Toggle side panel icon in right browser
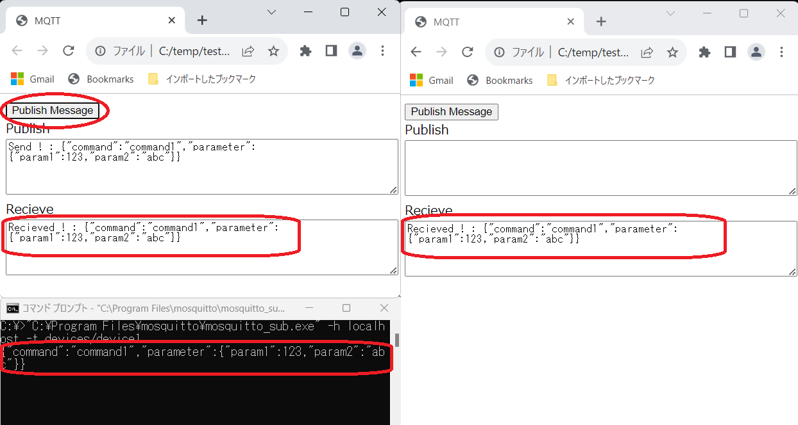This screenshot has height=425, width=798. pyautogui.click(x=730, y=52)
